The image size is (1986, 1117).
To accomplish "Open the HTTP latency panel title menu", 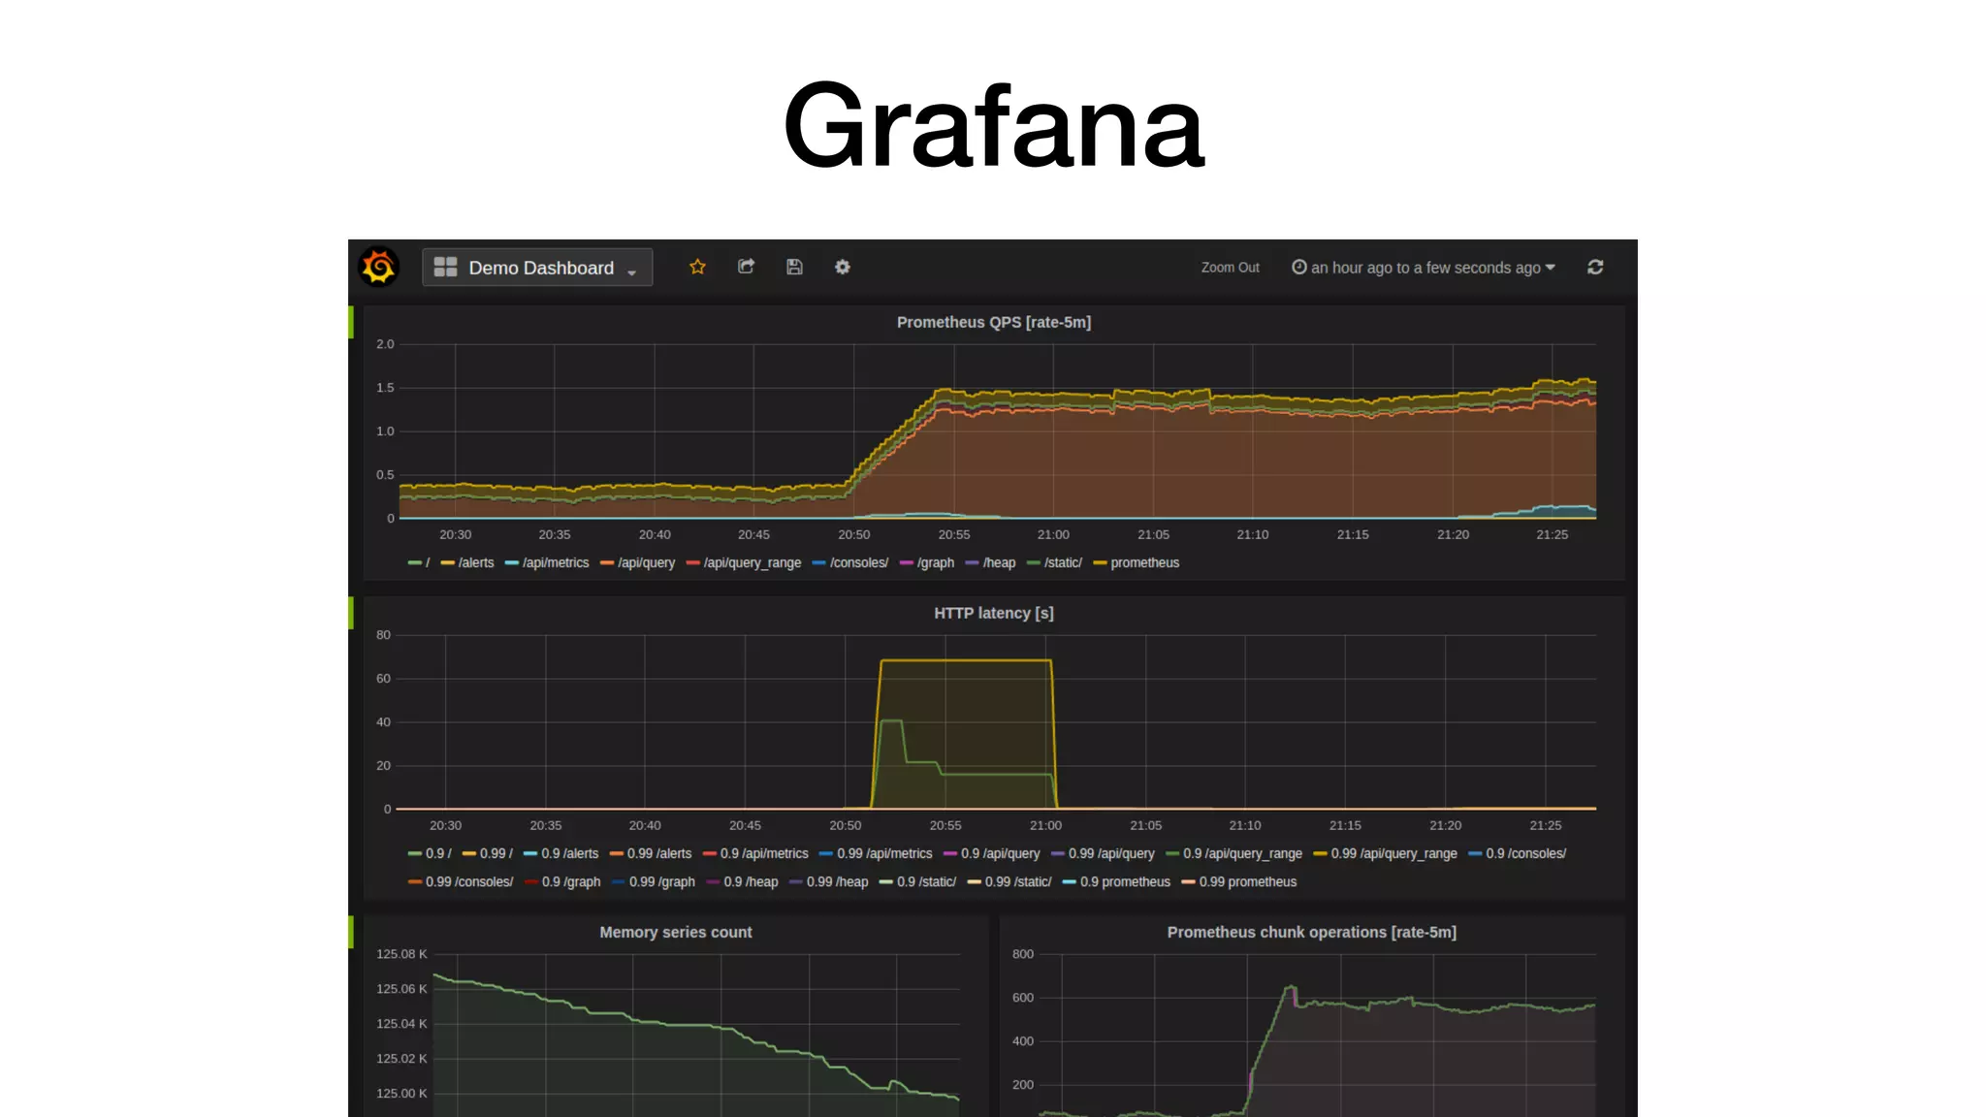I will click(993, 613).
